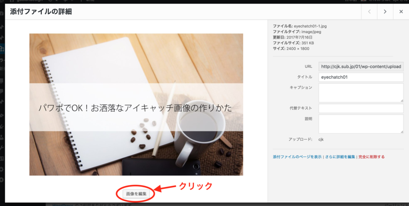The height and width of the screenshot is (206, 409).
Task: Go to the next attachment with right arrow
Action: (x=385, y=12)
